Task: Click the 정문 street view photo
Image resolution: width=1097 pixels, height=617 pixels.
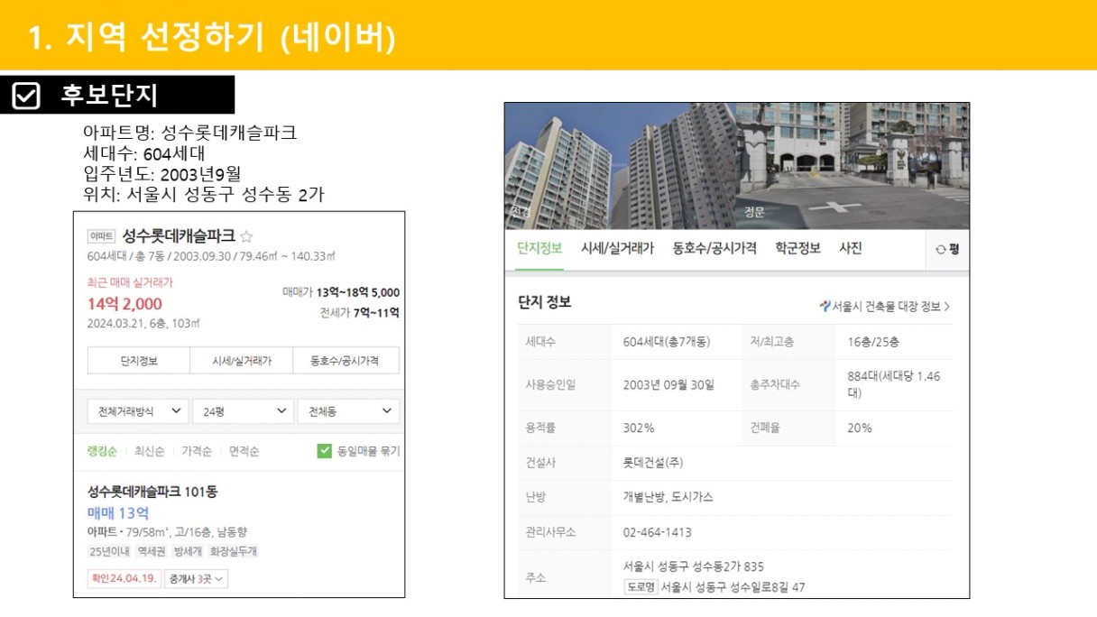Action: pos(853,166)
